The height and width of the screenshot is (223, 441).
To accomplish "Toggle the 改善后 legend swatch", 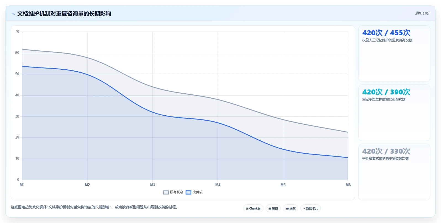I will 188,192.
